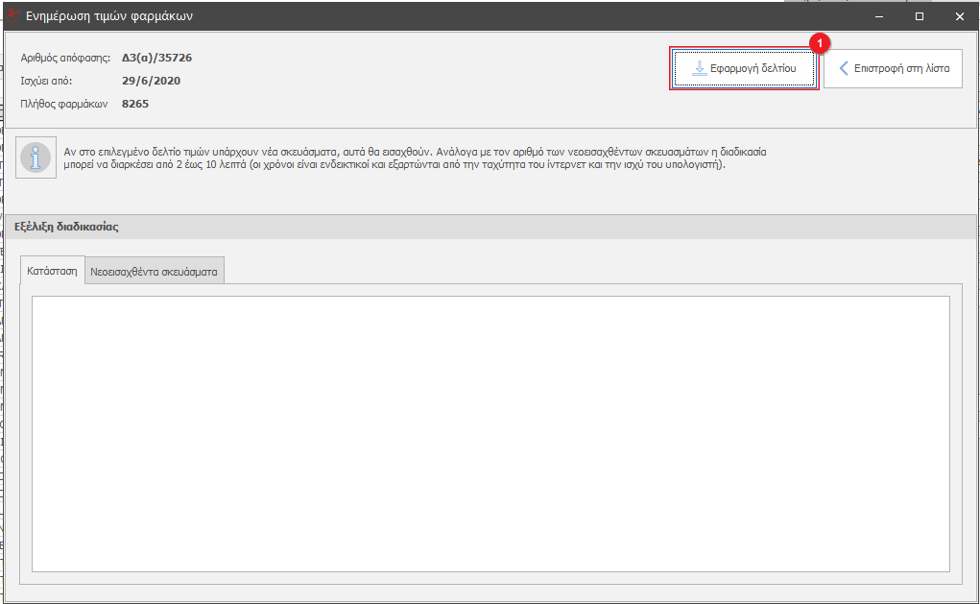Image resolution: width=980 pixels, height=604 pixels.
Task: Click inside the empty status log area
Action: 490,432
